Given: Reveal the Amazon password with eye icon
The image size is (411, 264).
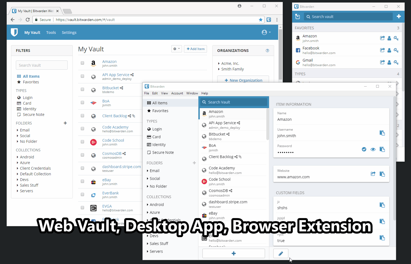Looking at the screenshot, I should (373, 149).
